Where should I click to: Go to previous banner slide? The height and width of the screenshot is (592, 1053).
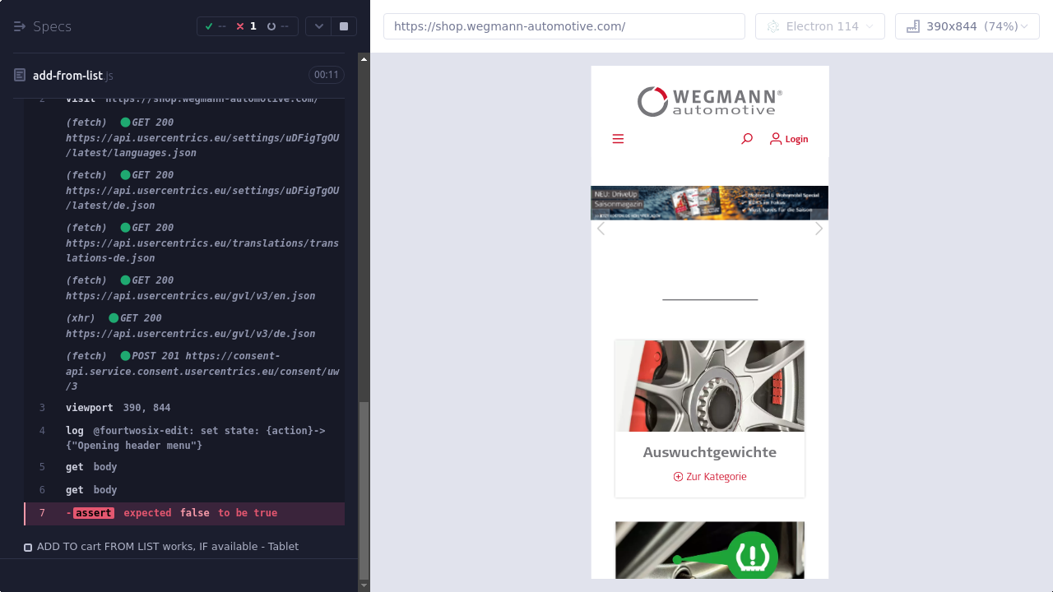coord(601,229)
